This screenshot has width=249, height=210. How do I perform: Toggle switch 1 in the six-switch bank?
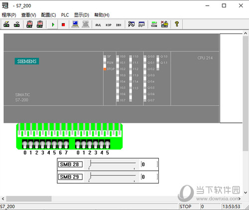(84, 144)
